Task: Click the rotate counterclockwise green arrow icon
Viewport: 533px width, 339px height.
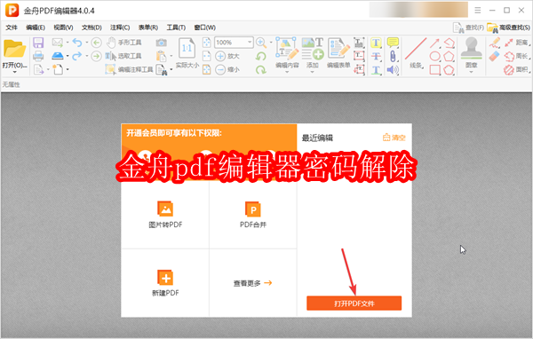Action: (260, 56)
